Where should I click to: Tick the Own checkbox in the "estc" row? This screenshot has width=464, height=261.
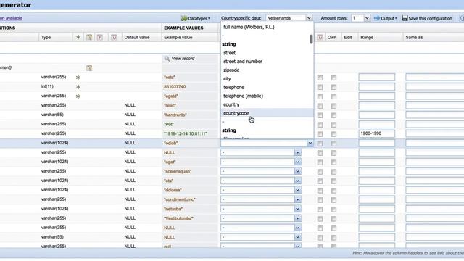(x=333, y=78)
